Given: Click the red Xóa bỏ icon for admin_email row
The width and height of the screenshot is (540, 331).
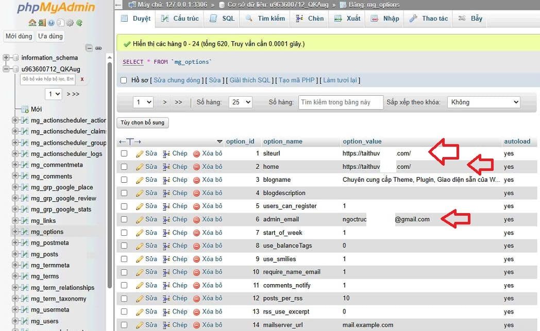Looking at the screenshot, I should [196, 219].
